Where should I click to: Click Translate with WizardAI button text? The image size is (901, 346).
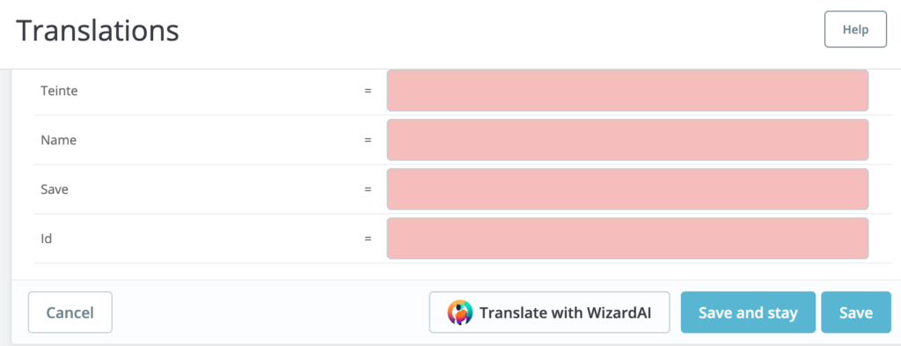pyautogui.click(x=566, y=313)
